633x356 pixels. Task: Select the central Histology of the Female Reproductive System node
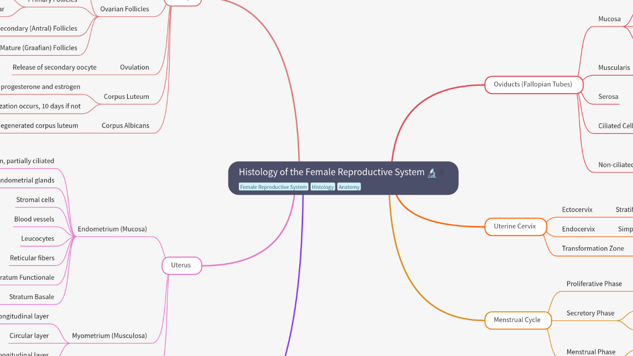pos(343,178)
